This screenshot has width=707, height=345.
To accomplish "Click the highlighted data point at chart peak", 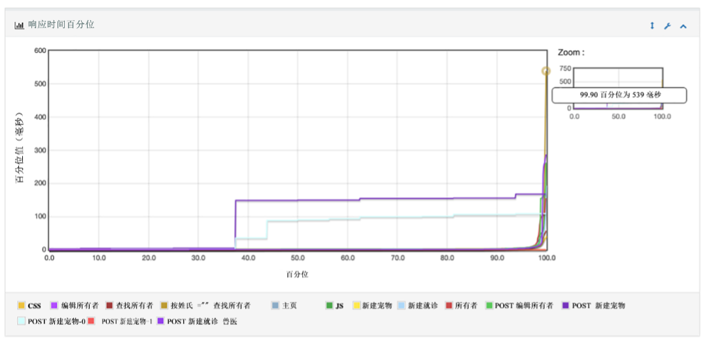I will [x=545, y=71].
